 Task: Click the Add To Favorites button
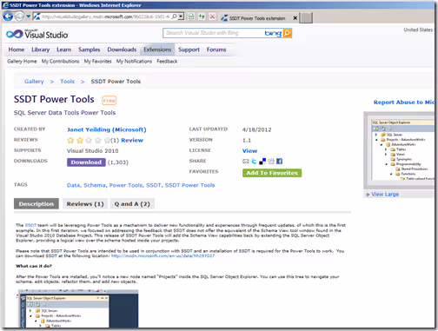point(272,173)
